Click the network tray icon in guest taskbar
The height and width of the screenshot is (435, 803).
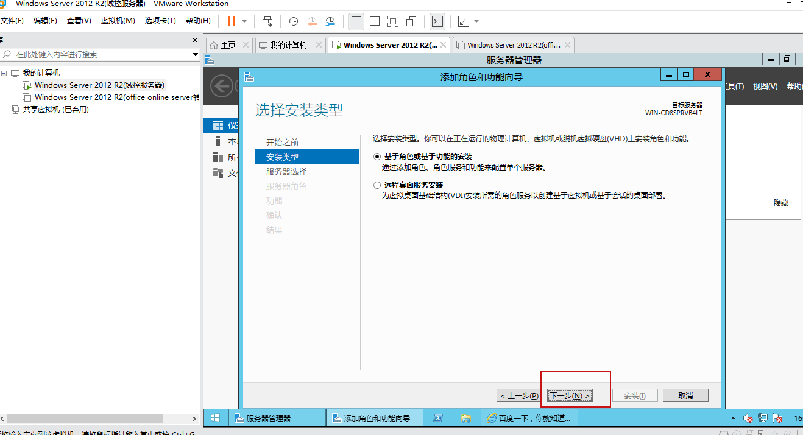pos(763,419)
